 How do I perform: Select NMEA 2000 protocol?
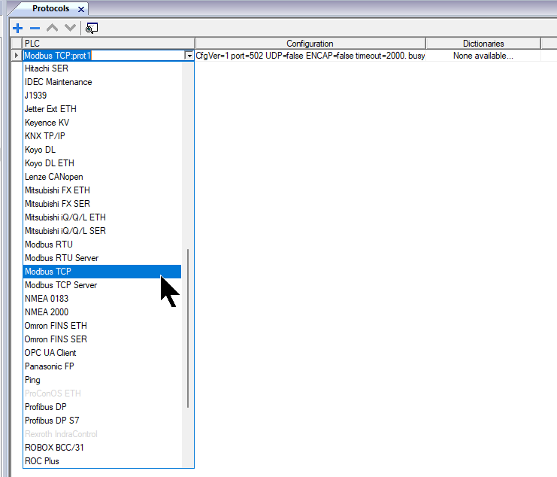pyautogui.click(x=102, y=312)
